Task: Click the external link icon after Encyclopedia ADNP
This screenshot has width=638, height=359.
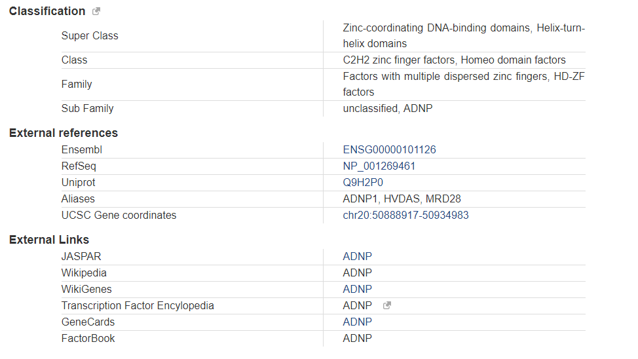Action: click(x=387, y=305)
